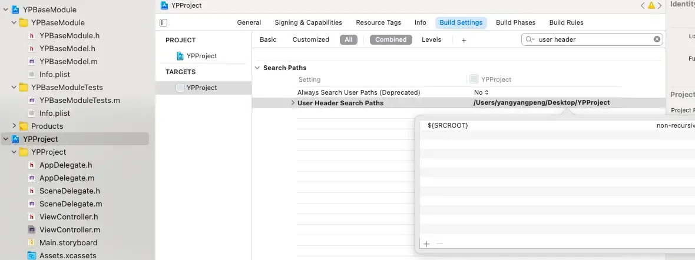
Task: Select the Main.storyboard file icon
Action: click(32, 242)
